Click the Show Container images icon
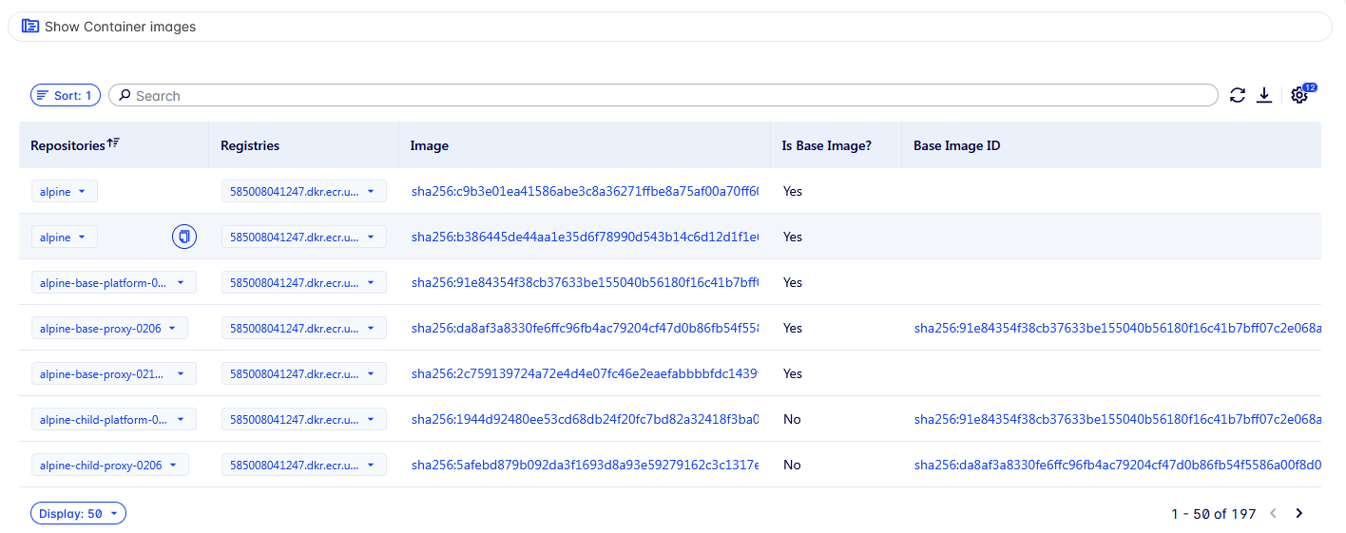 coord(30,27)
